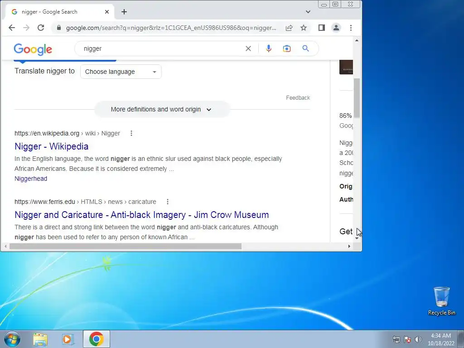Reload the page with the refresh icon
Image resolution: width=464 pixels, height=348 pixels.
(x=41, y=28)
